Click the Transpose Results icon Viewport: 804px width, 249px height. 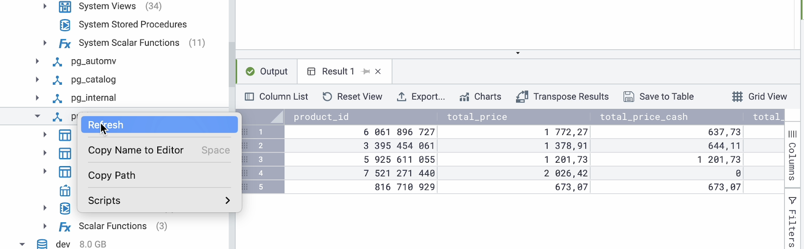tap(522, 97)
